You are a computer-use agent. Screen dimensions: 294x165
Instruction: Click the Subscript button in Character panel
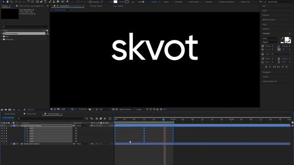(287, 67)
